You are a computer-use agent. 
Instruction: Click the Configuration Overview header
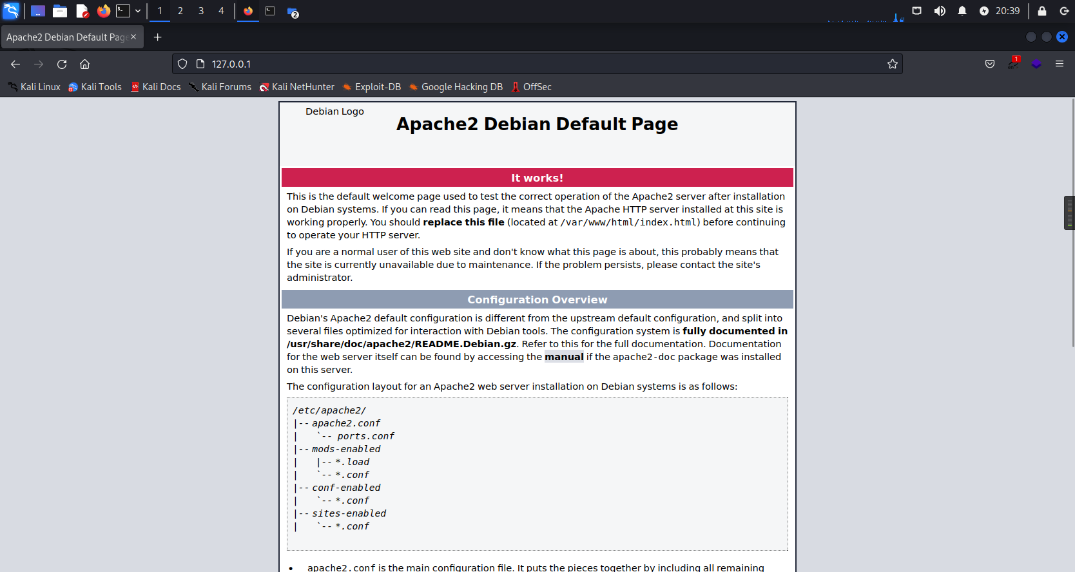tap(537, 300)
